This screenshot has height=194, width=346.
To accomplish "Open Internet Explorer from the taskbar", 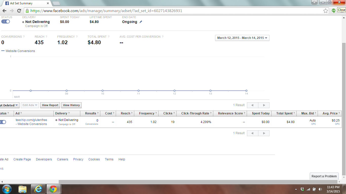I will click(38, 189).
